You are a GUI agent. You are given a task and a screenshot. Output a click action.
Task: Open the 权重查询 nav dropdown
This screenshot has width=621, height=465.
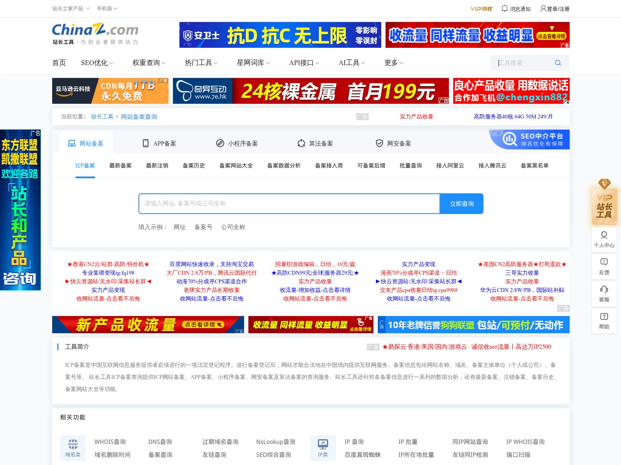(149, 63)
